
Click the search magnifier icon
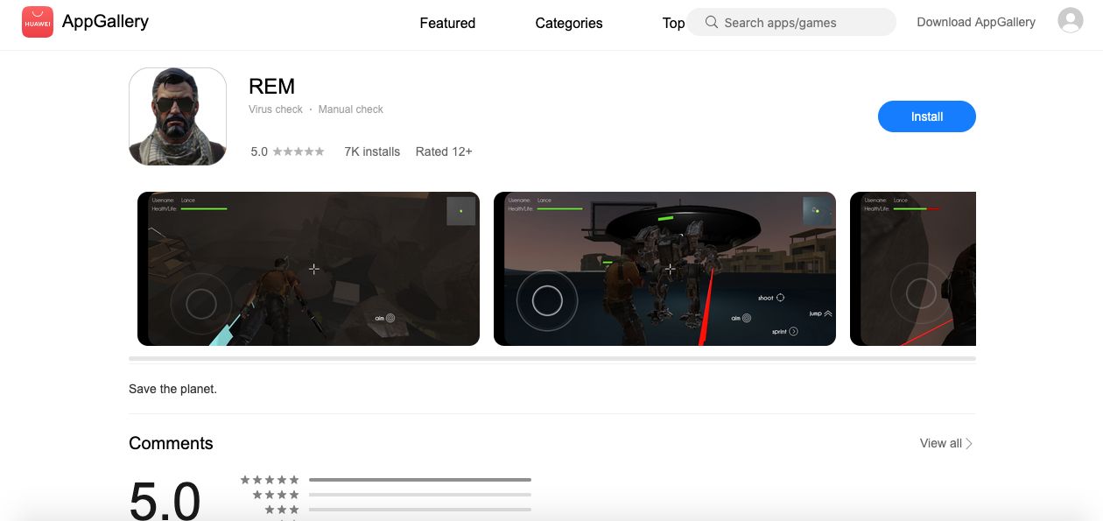click(712, 23)
